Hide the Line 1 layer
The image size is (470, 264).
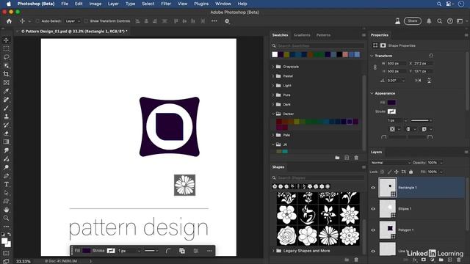(x=373, y=251)
